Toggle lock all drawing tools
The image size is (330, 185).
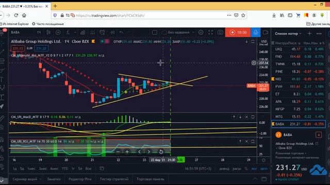pos(2,158)
